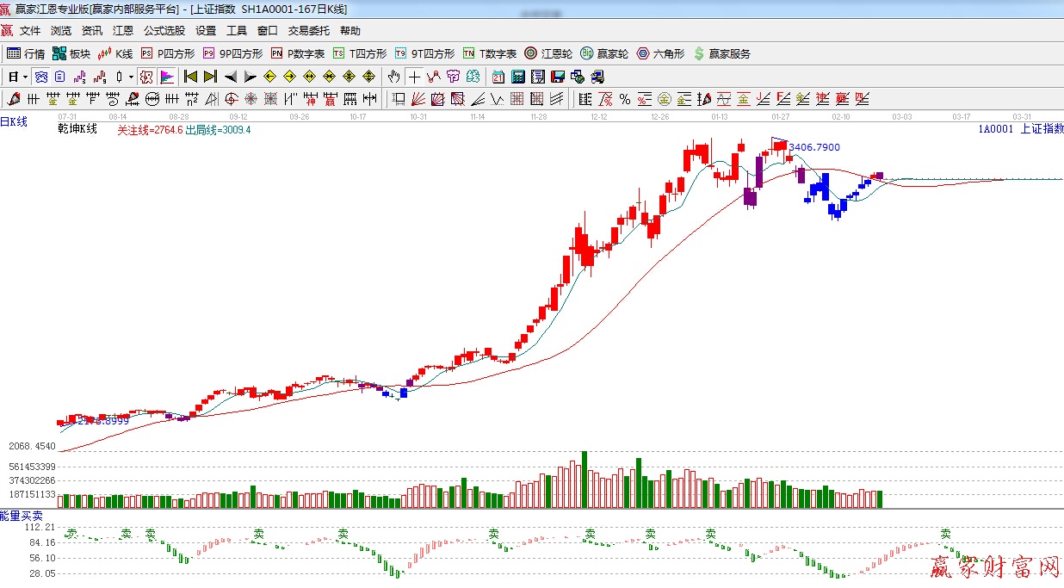
Task: Open the 公式选股 menu
Action: pyautogui.click(x=164, y=31)
